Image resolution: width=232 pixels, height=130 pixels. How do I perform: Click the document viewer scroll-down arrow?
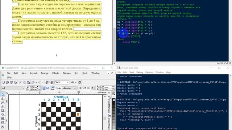[x=114, y=63]
